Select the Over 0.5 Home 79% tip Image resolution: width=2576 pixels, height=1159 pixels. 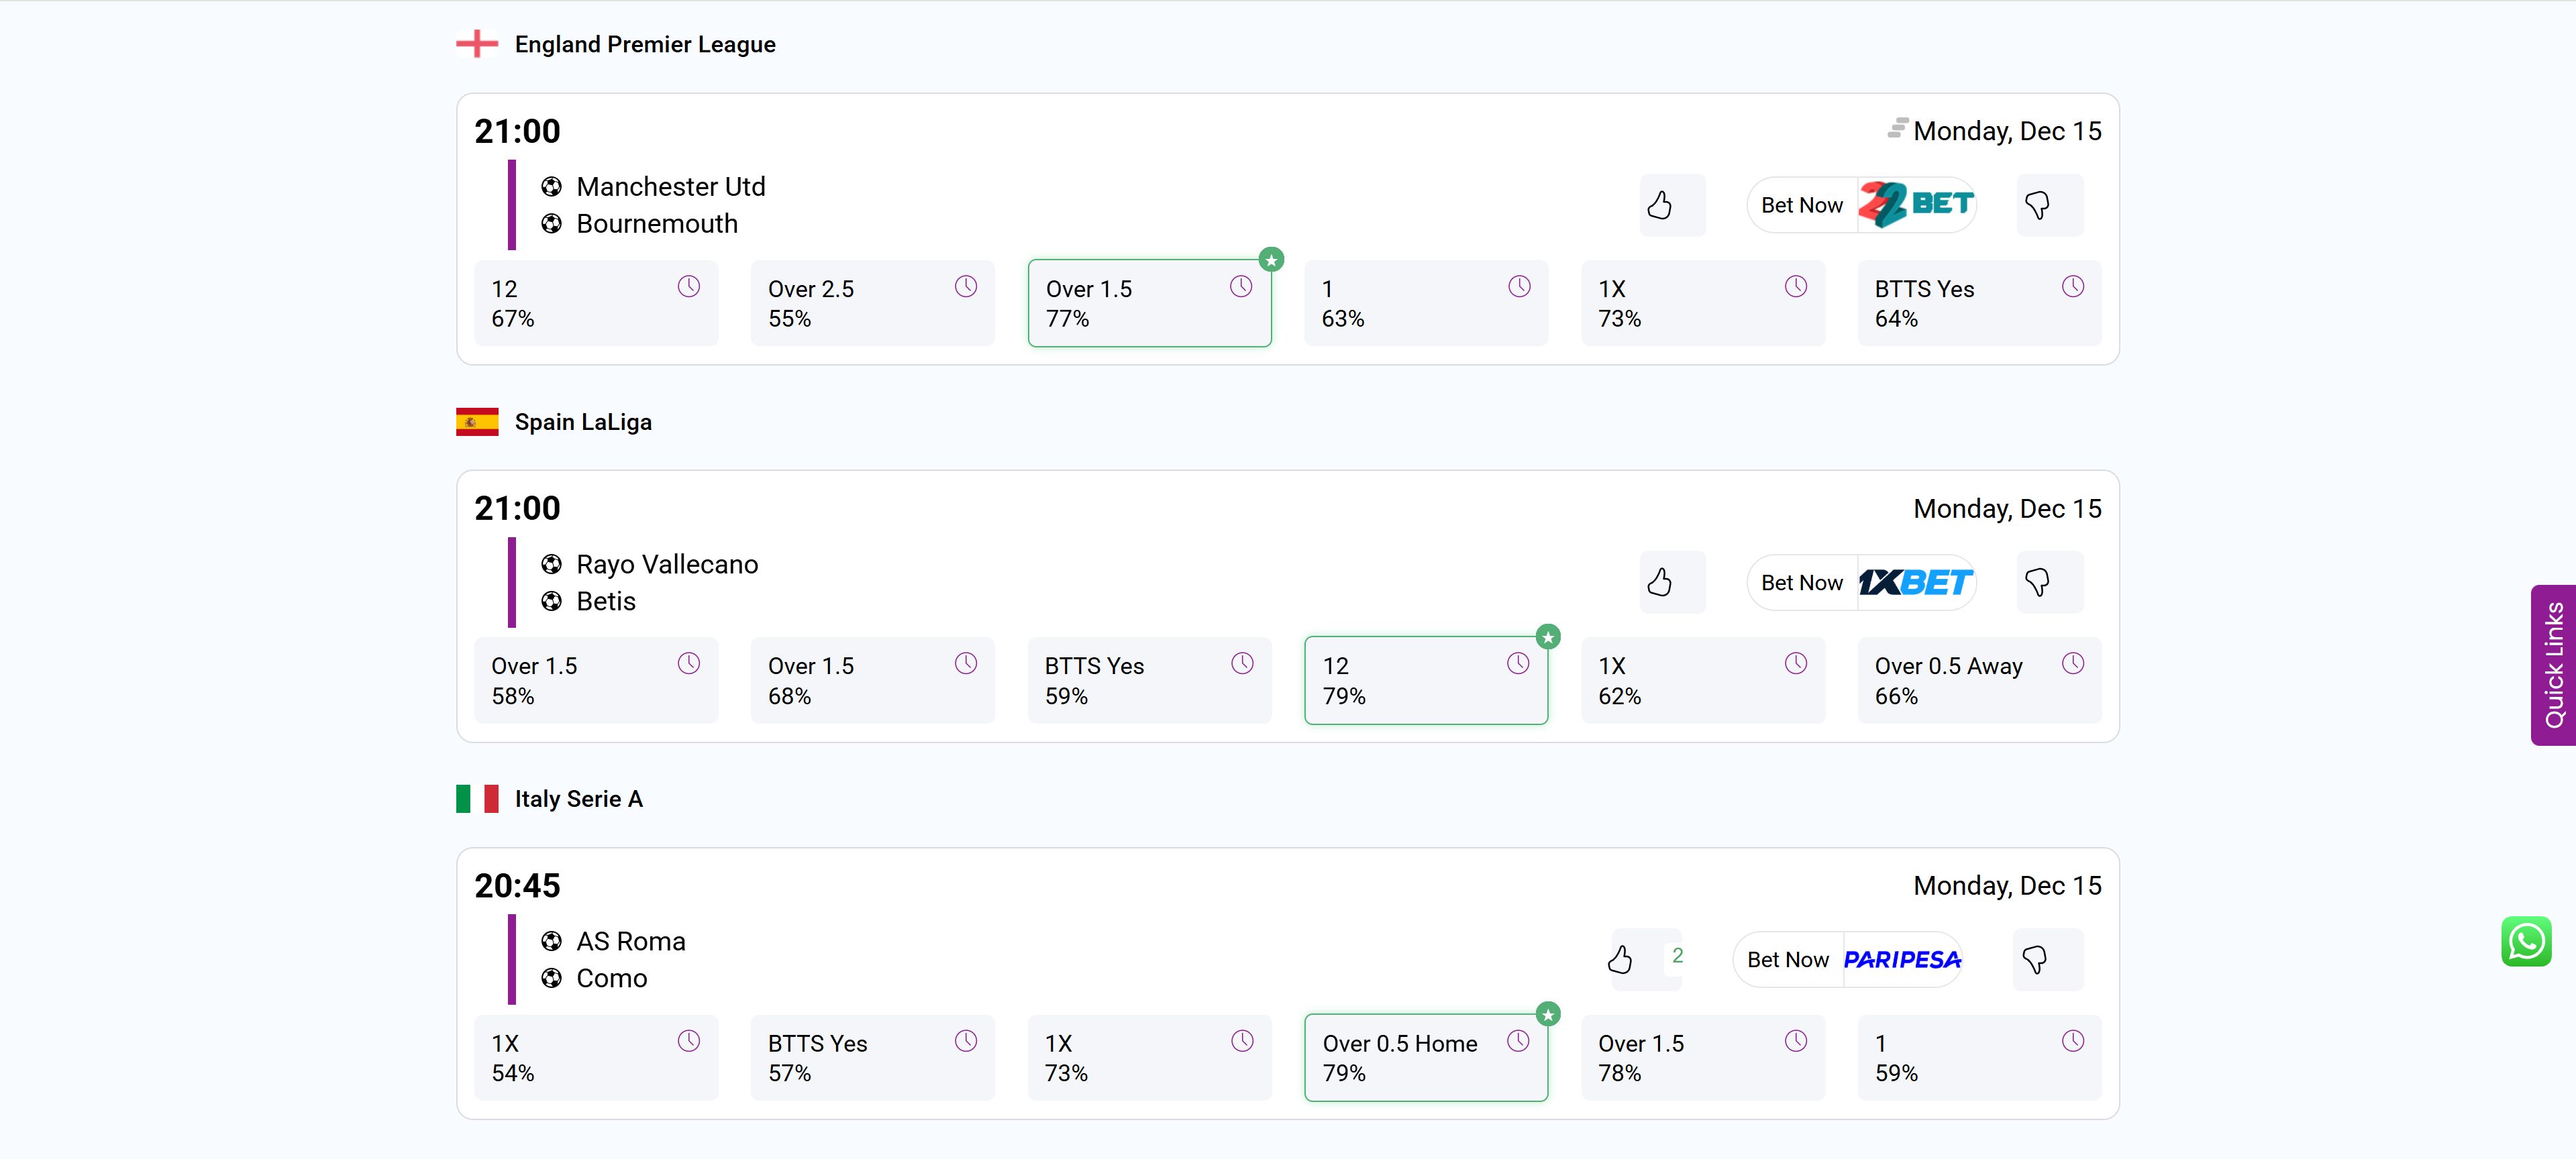tap(1425, 1058)
